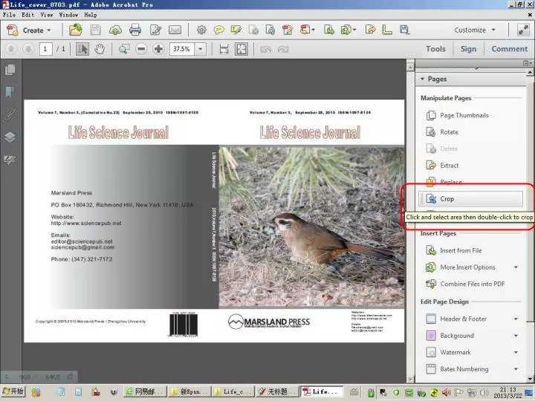
Task: Click the Email envelope icon
Action: click(175, 30)
